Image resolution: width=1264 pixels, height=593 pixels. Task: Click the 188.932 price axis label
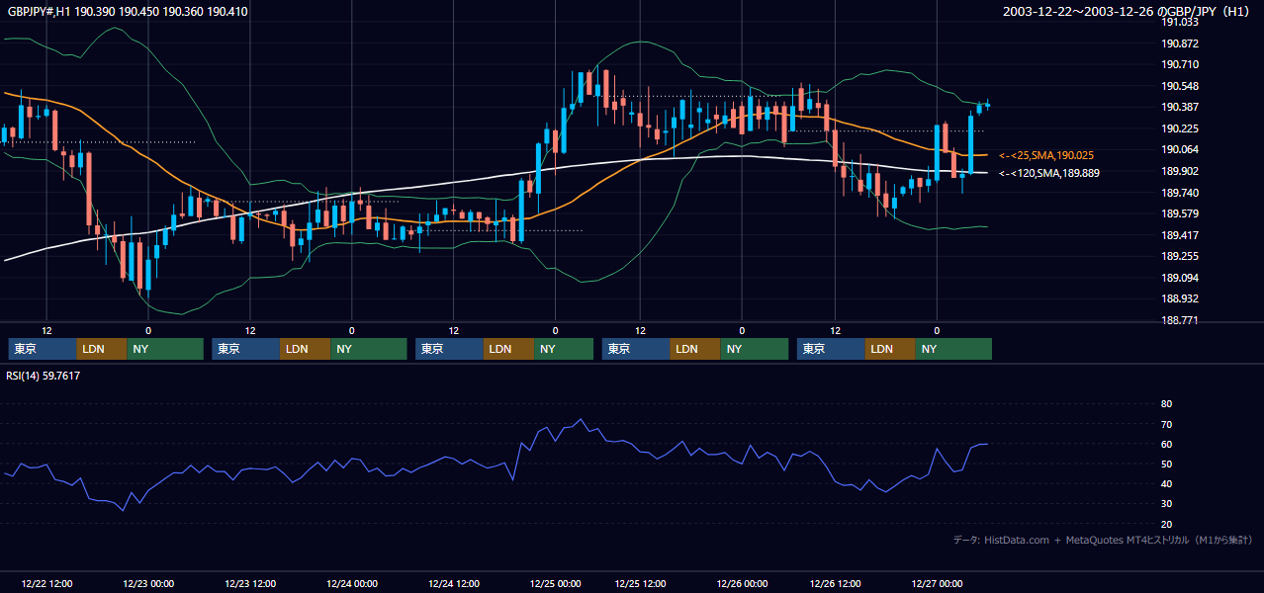[1180, 298]
